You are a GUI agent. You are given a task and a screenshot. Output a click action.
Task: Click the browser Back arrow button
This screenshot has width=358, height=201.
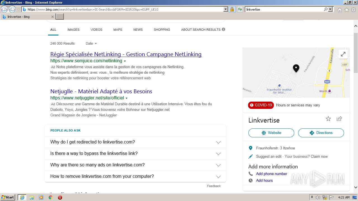point(4,9)
